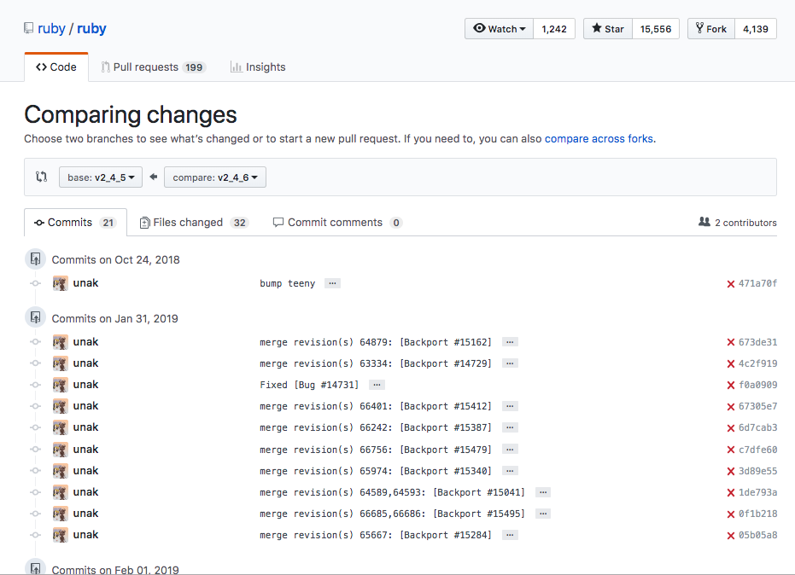The image size is (795, 575).
Task: Expand details of Backport #15340 commit
Action: pyautogui.click(x=510, y=471)
